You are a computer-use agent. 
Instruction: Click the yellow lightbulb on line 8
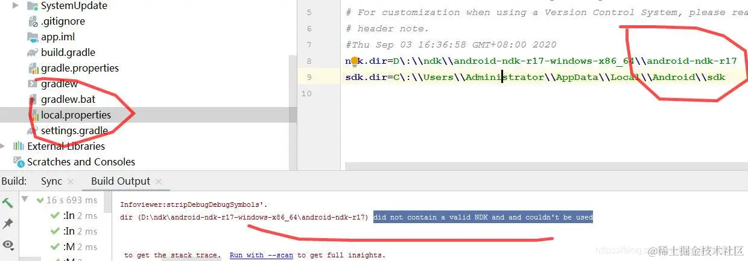pyautogui.click(x=355, y=61)
